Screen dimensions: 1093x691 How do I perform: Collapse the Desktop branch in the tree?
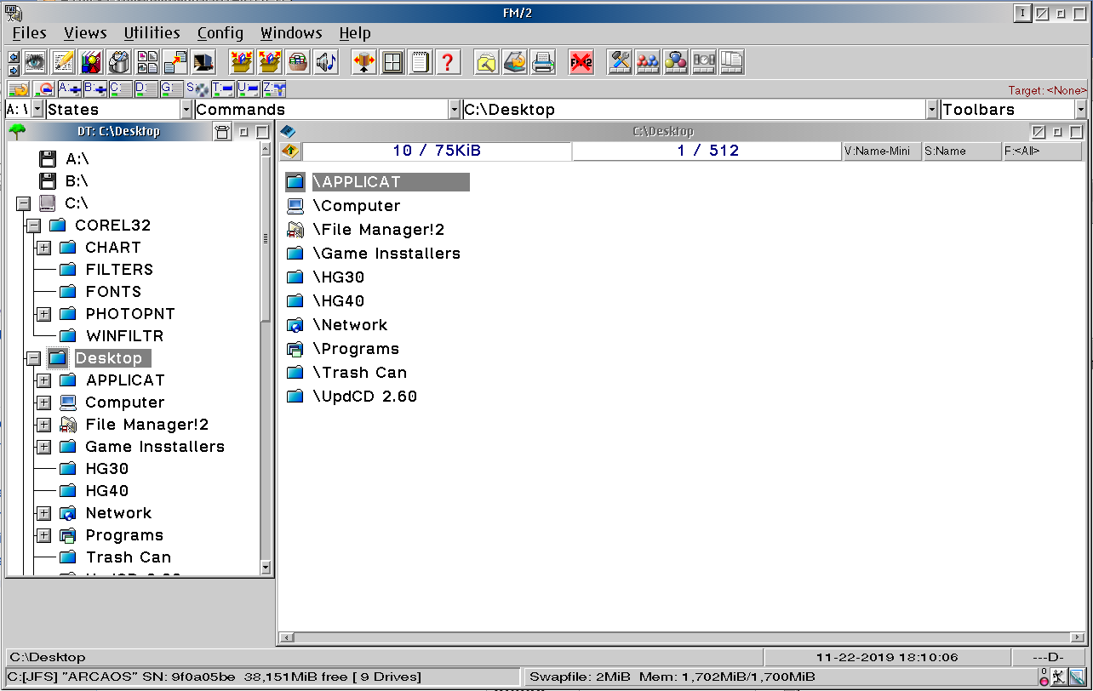click(x=32, y=357)
